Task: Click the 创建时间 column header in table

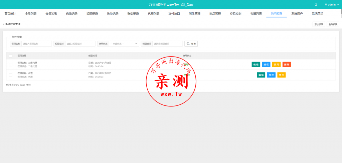Action: coord(93,56)
